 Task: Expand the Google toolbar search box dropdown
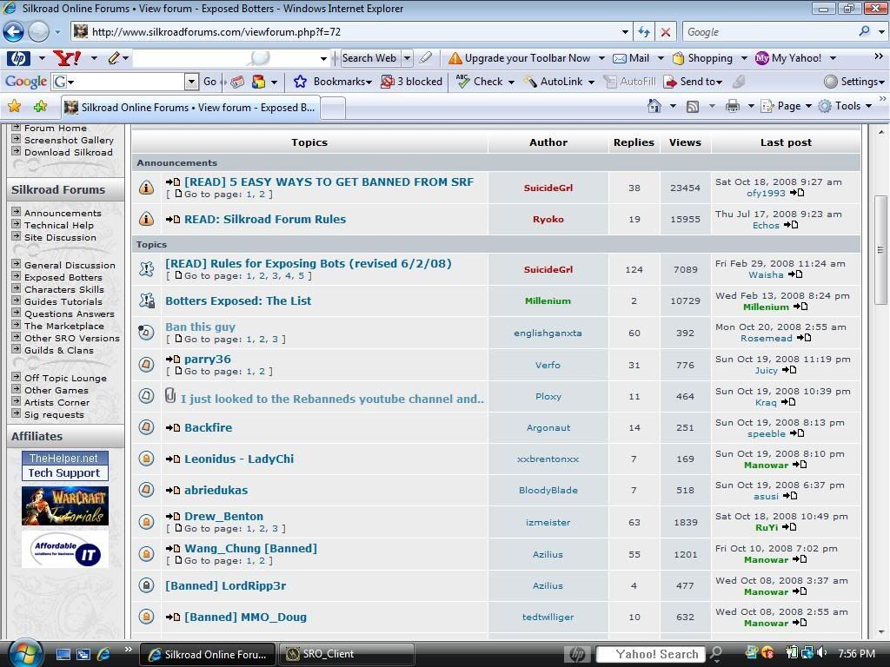pos(192,82)
